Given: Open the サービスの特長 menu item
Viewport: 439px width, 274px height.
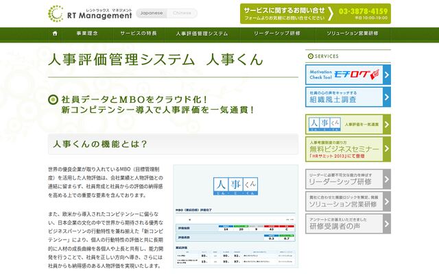Looking at the screenshot, I should (139, 34).
